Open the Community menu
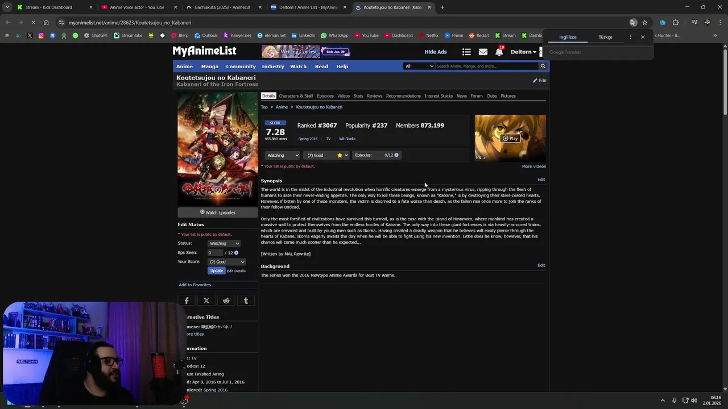 (x=241, y=66)
